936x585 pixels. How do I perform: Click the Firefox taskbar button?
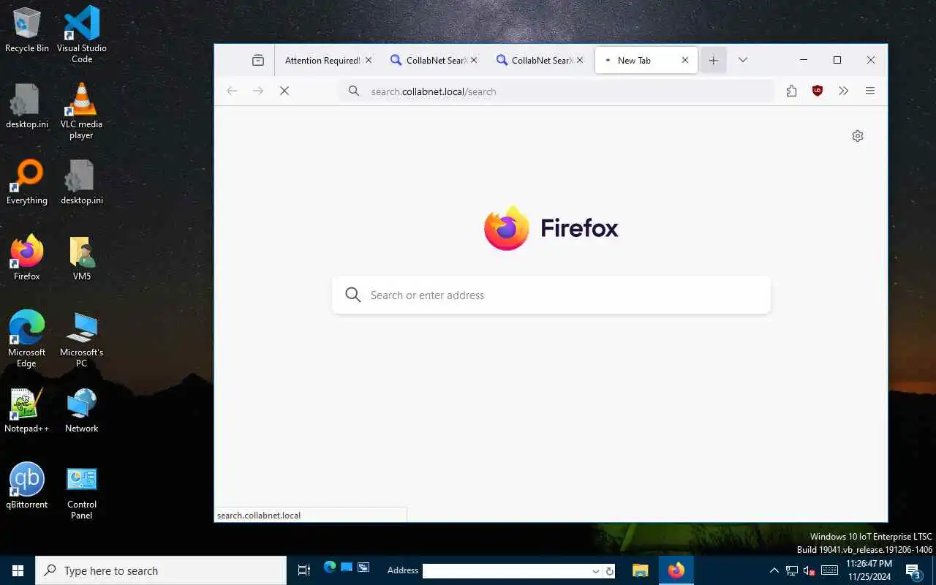[x=676, y=570]
